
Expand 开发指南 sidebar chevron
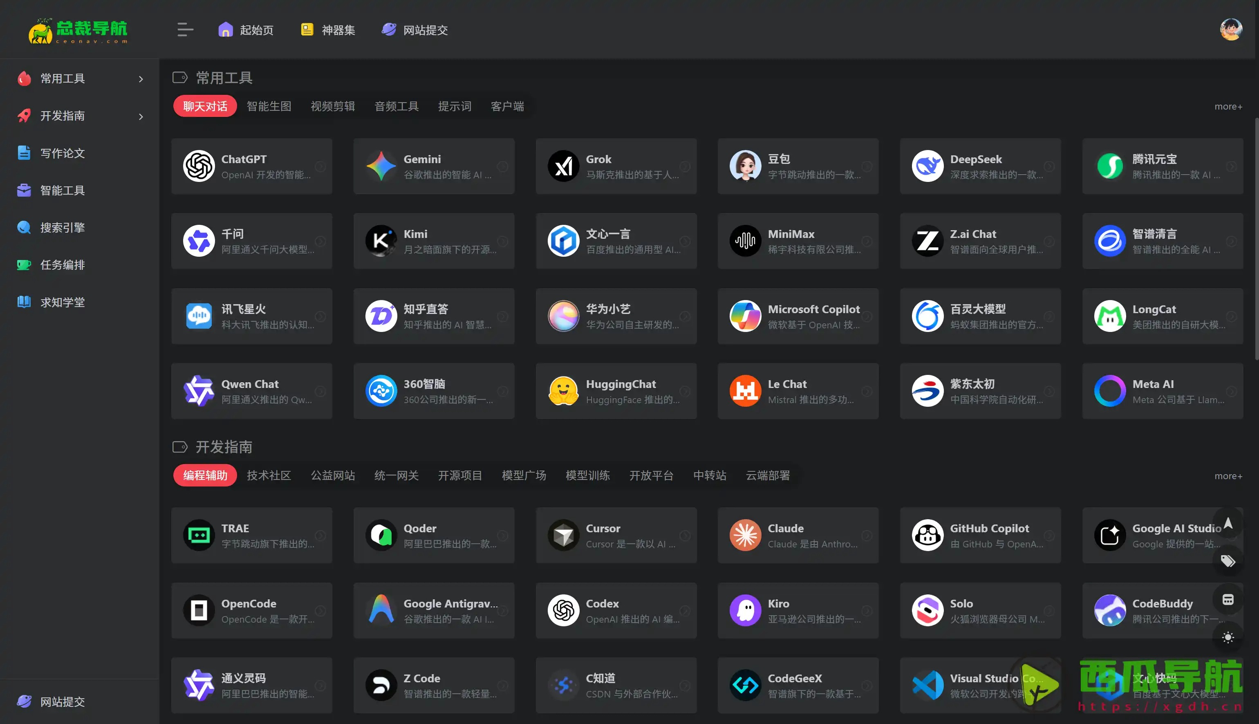point(141,117)
